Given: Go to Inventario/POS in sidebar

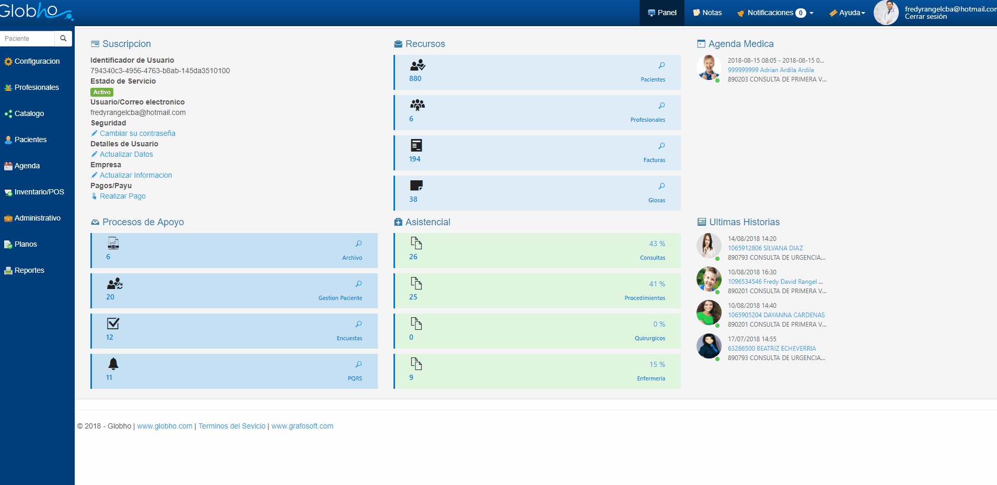Looking at the screenshot, I should click(x=39, y=192).
